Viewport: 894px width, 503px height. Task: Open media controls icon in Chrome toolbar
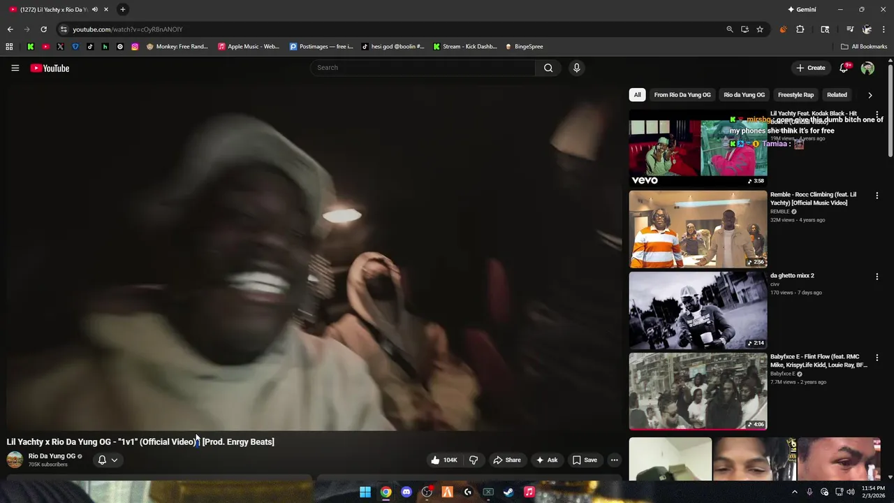(850, 29)
